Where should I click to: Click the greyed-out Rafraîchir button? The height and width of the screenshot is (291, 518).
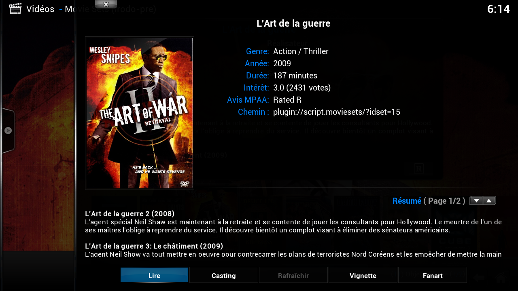click(x=293, y=275)
